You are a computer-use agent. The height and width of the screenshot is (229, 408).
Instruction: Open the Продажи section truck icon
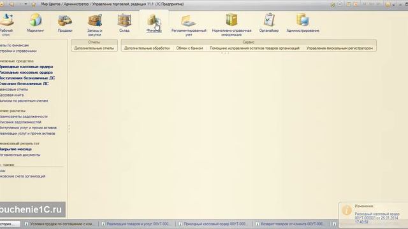click(x=64, y=20)
